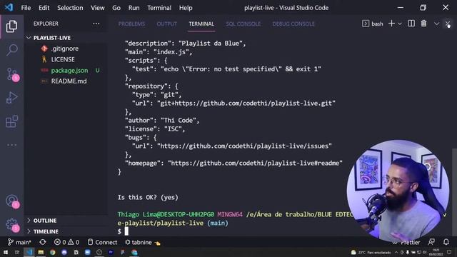The width and height of the screenshot is (457, 257).
Task: Expand the Outline section
Action: (66, 221)
